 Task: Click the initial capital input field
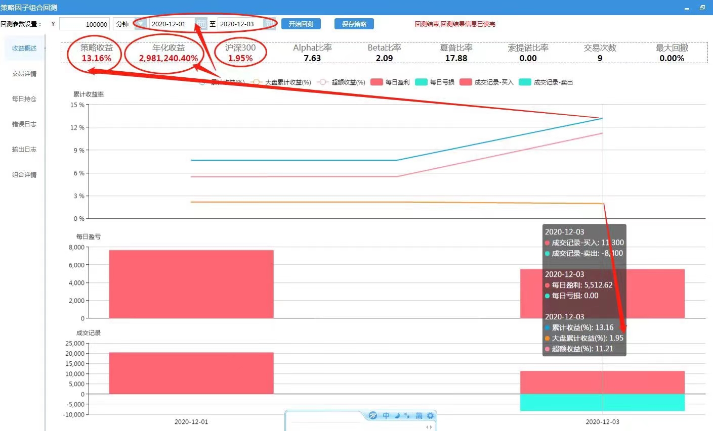tap(84, 24)
